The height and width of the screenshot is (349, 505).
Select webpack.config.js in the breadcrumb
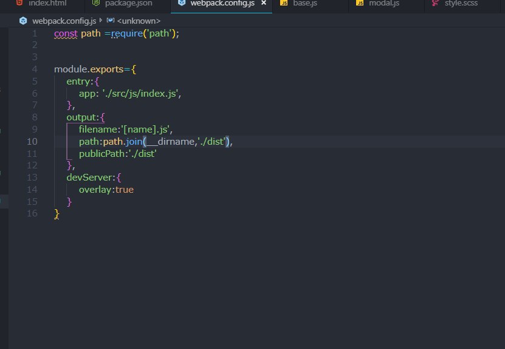64,21
